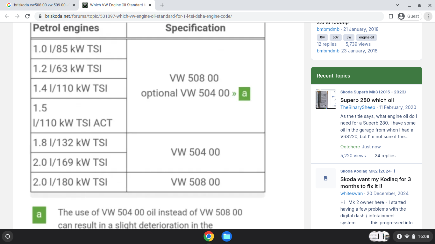Image resolution: width=435 pixels, height=244 pixels.
Task: Click the '2.0 l/180 kW TSI' table cell
Action: coord(79,182)
